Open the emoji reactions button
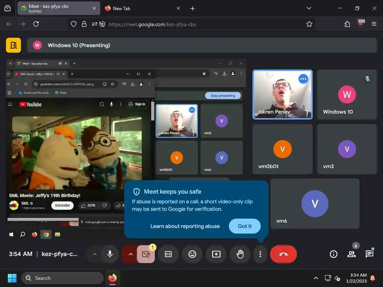This screenshot has height=287, width=383. pos(192,254)
